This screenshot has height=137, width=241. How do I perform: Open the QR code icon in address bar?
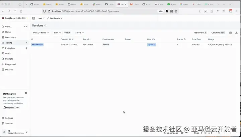point(171,11)
